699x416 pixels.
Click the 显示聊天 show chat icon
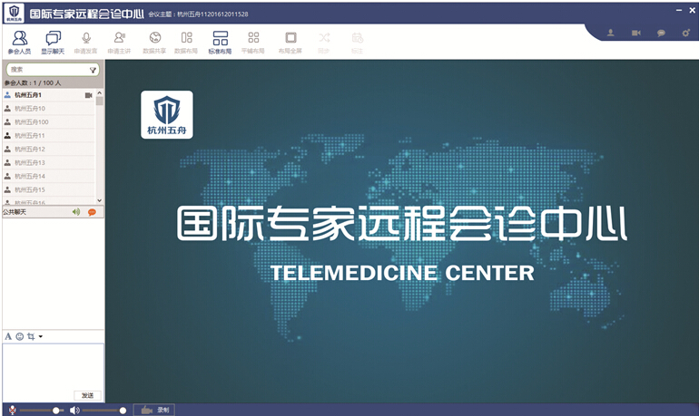pyautogui.click(x=54, y=42)
